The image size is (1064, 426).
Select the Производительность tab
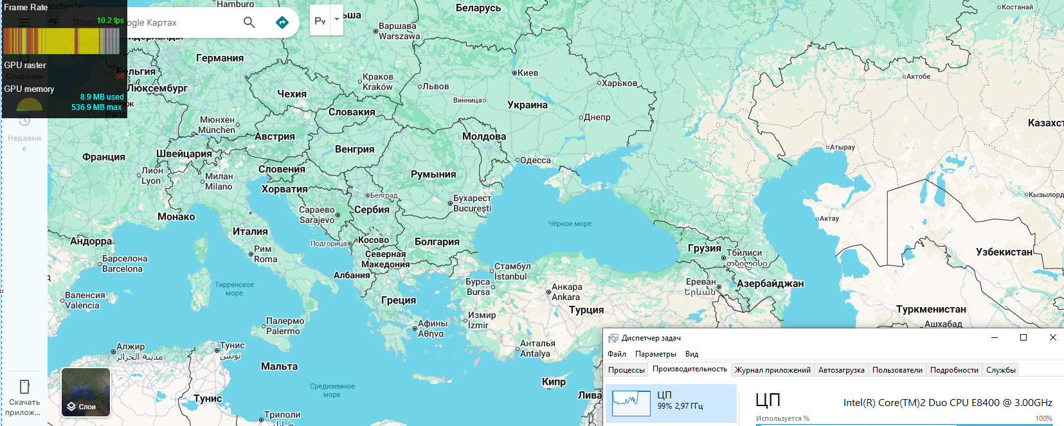690,369
